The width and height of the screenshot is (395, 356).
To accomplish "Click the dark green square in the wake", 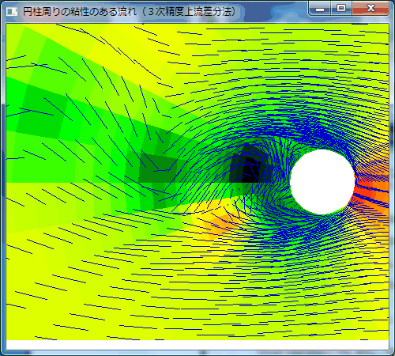I will [156, 169].
